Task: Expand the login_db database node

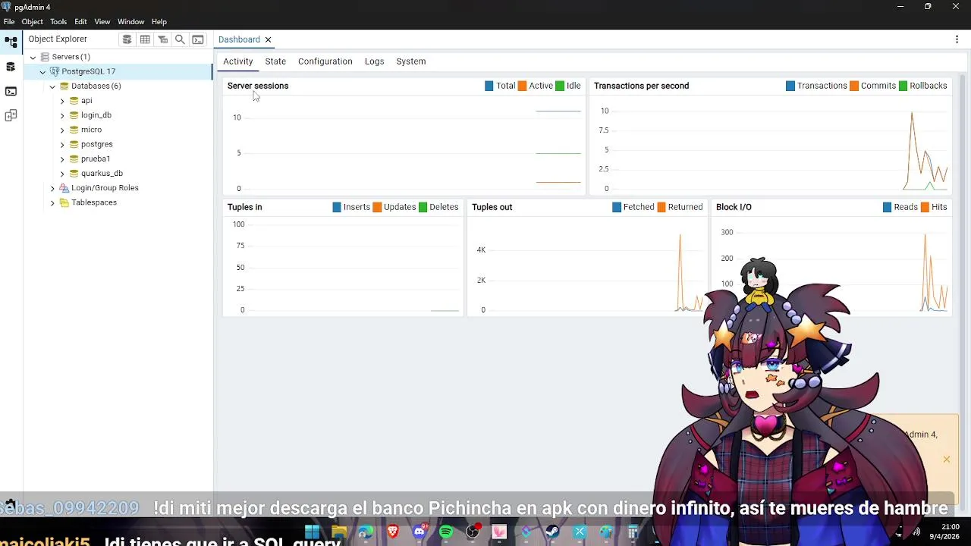Action: (x=62, y=115)
